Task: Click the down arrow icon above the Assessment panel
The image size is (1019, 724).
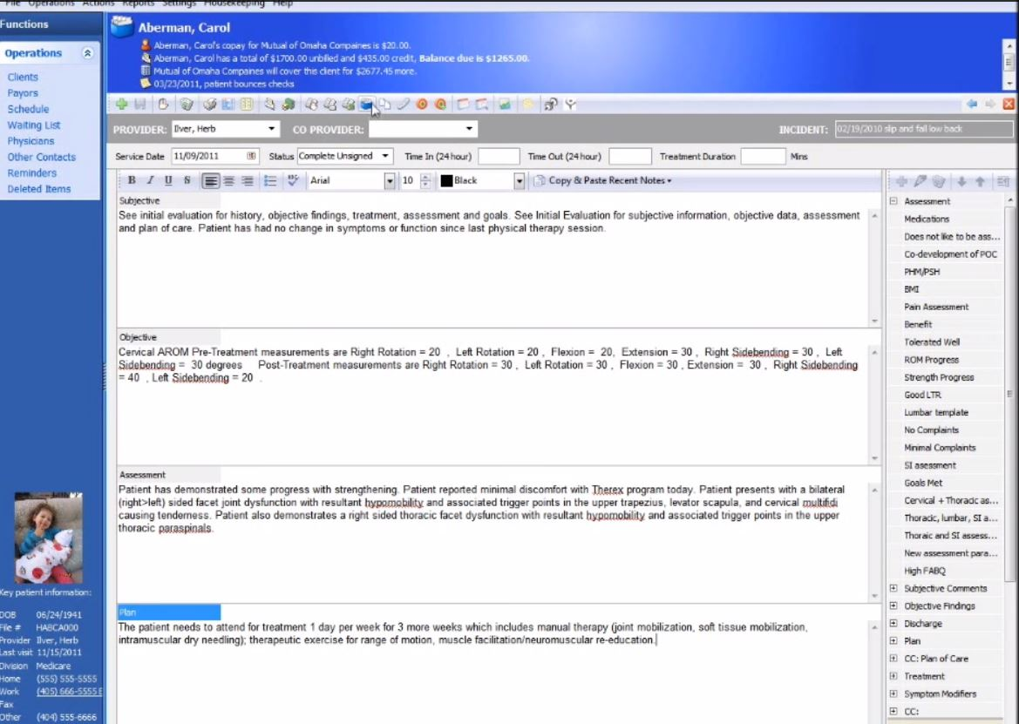Action: (x=961, y=183)
